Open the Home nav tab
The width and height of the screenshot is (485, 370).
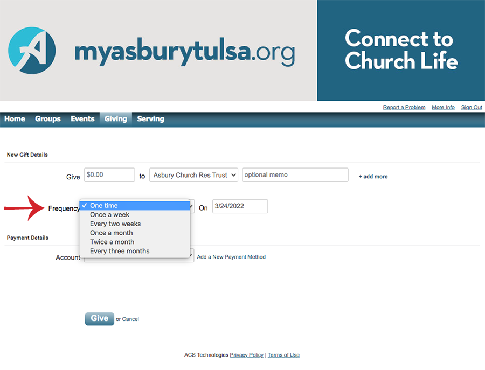(15, 119)
